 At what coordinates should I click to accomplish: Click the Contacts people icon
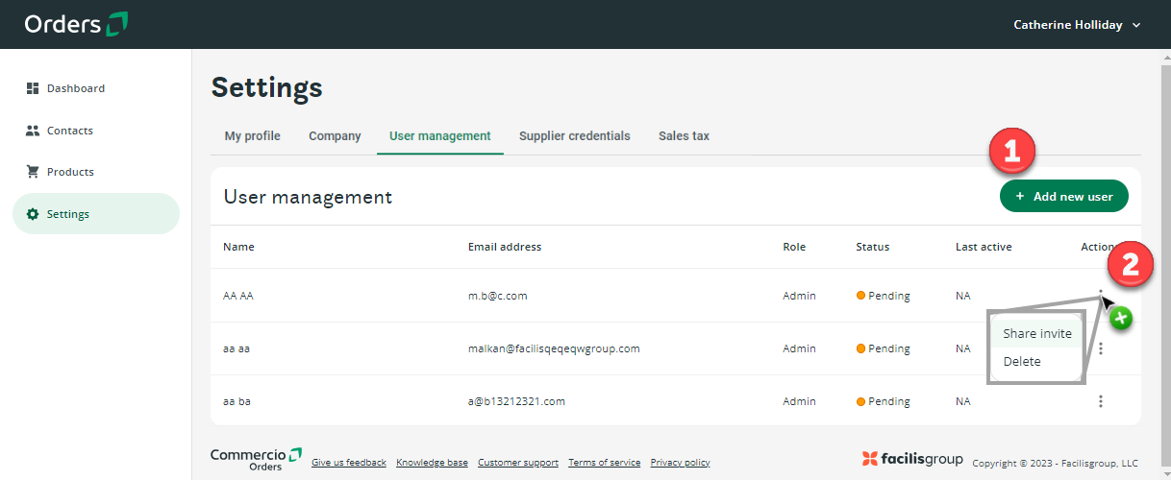coord(32,131)
